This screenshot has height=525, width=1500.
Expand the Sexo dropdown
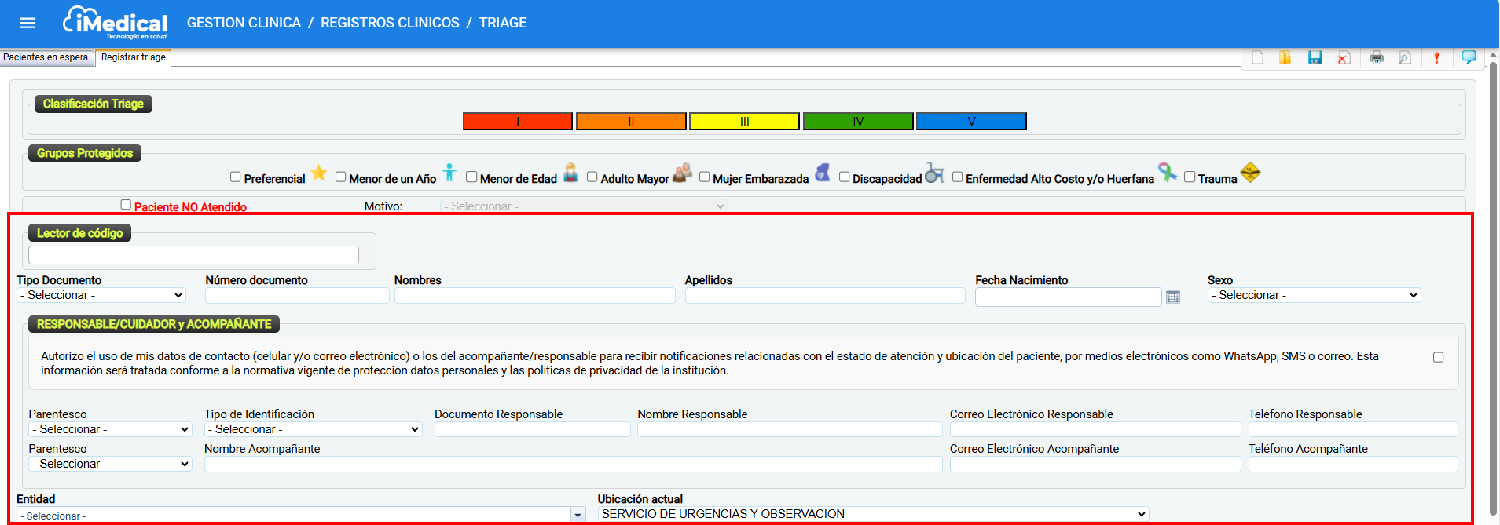[x=1314, y=295]
